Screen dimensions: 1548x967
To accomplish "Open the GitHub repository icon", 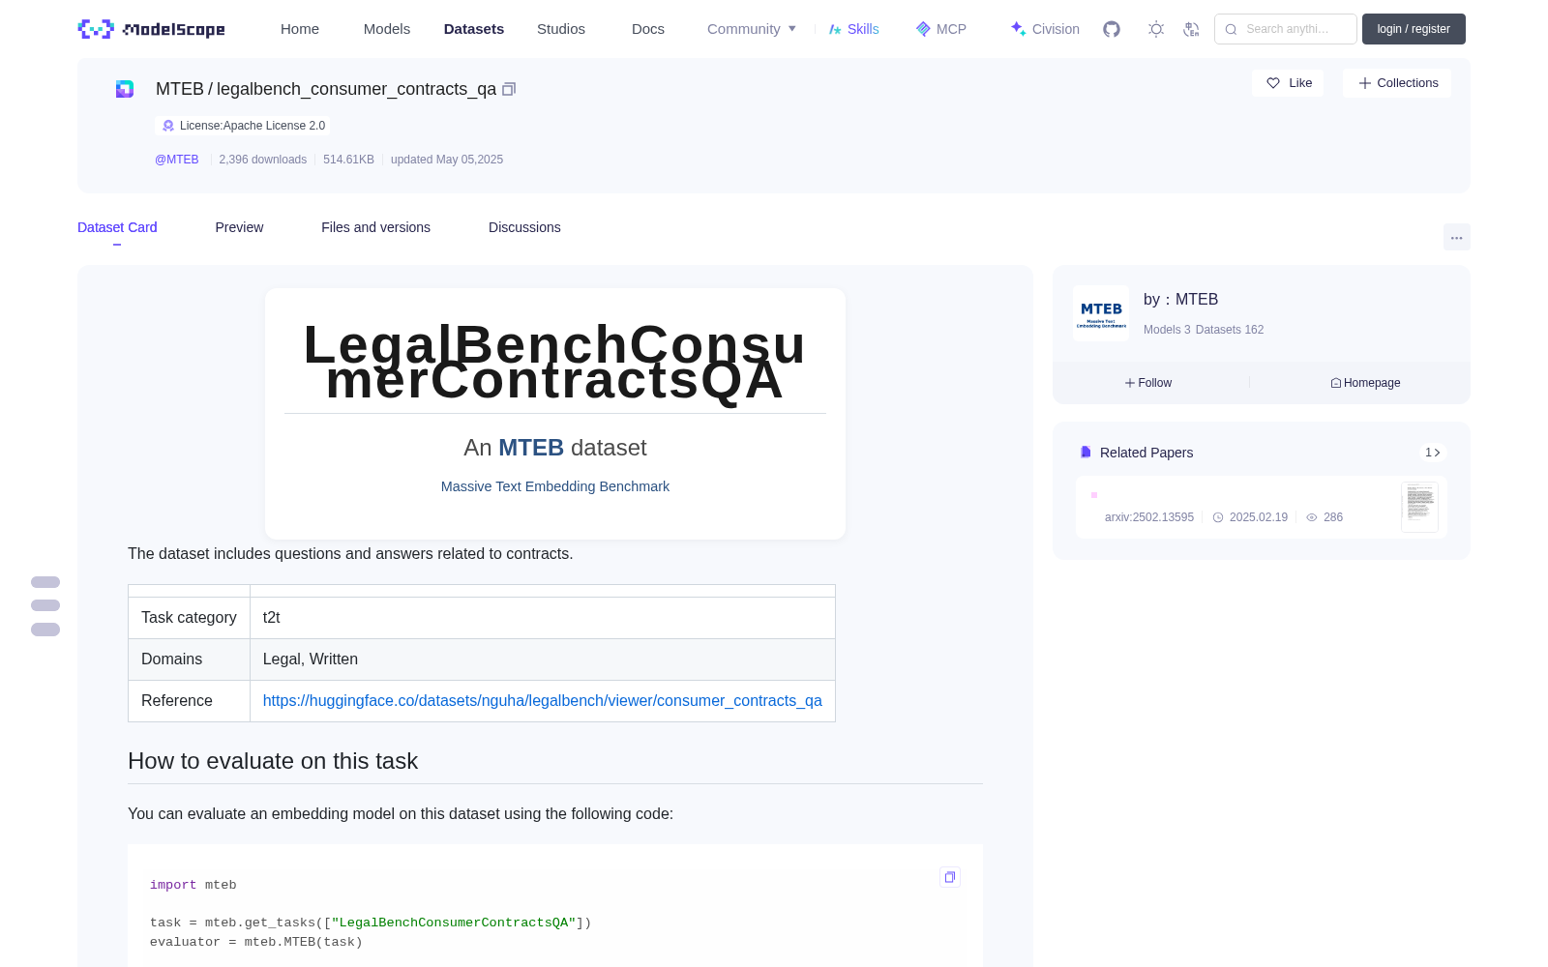I will 1112,29.
